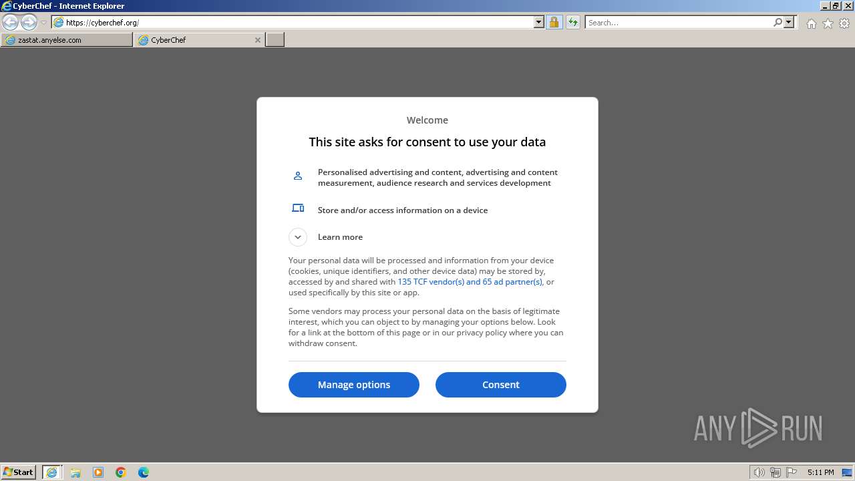Open the recent pages dropdown arrow
855x481 pixels.
click(x=43, y=23)
